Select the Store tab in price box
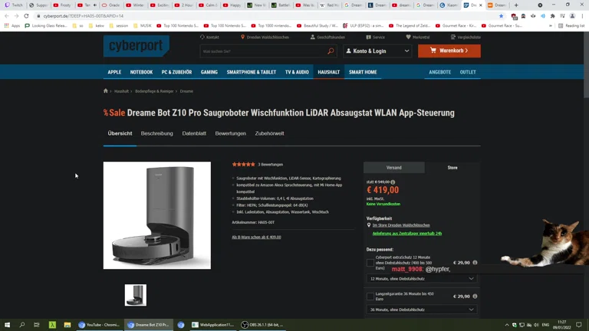Image resolution: width=589 pixels, height=331 pixels. point(452,167)
